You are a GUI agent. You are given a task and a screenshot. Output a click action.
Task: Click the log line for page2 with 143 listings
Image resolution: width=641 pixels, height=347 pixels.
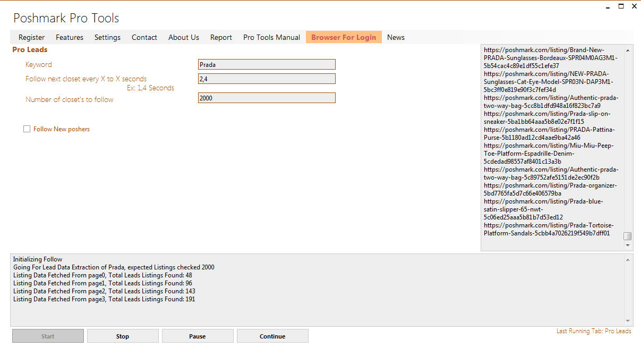coord(104,291)
